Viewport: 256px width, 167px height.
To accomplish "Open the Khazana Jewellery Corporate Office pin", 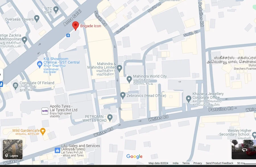I will [189, 99].
